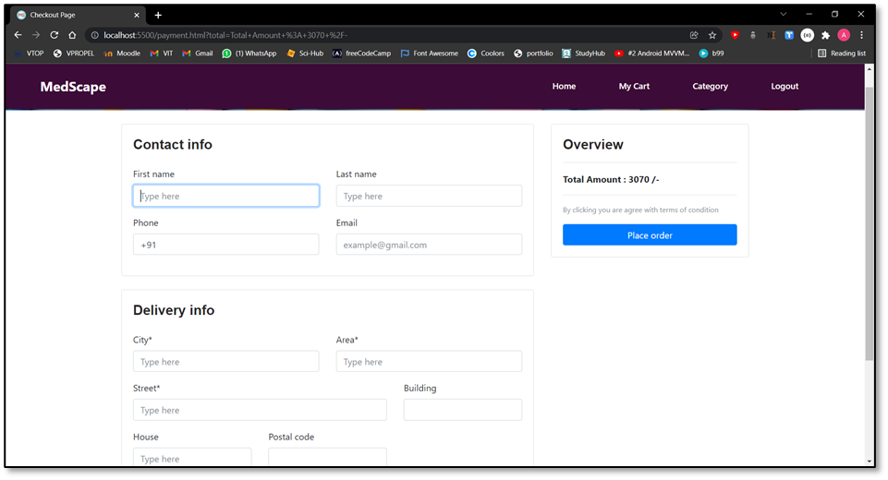Click the Overview heading
The image size is (888, 480).
593,144
